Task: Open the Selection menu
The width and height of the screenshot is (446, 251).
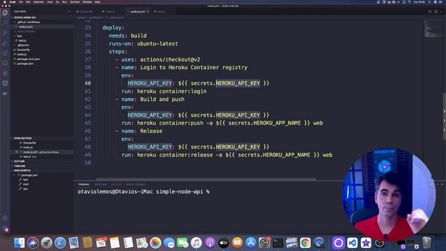Action: (39, 2)
